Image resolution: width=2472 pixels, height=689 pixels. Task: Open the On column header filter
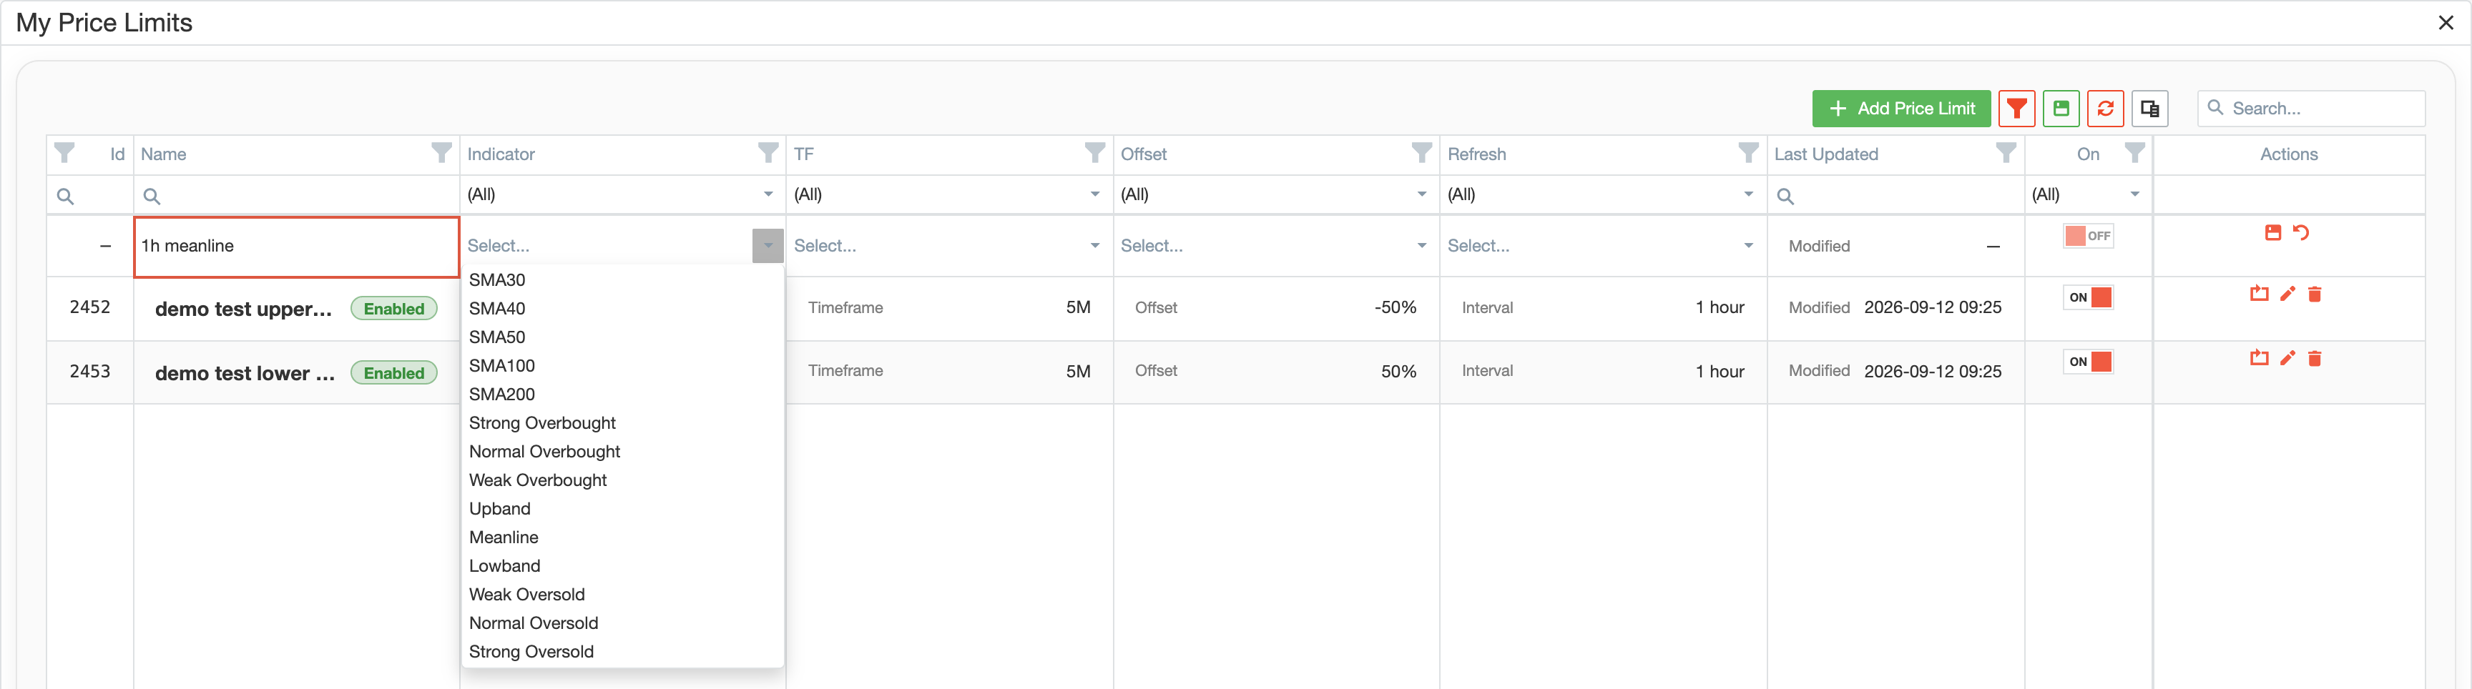click(2135, 154)
